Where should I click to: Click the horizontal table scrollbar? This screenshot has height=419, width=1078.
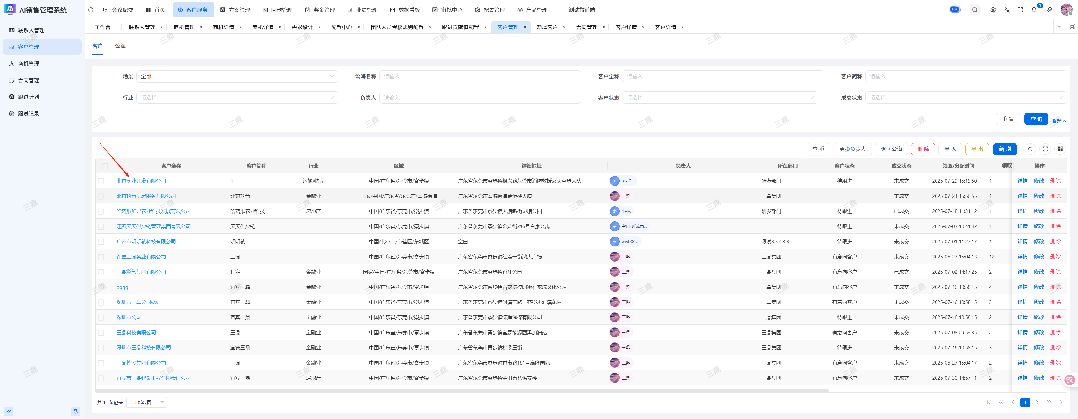point(460,391)
